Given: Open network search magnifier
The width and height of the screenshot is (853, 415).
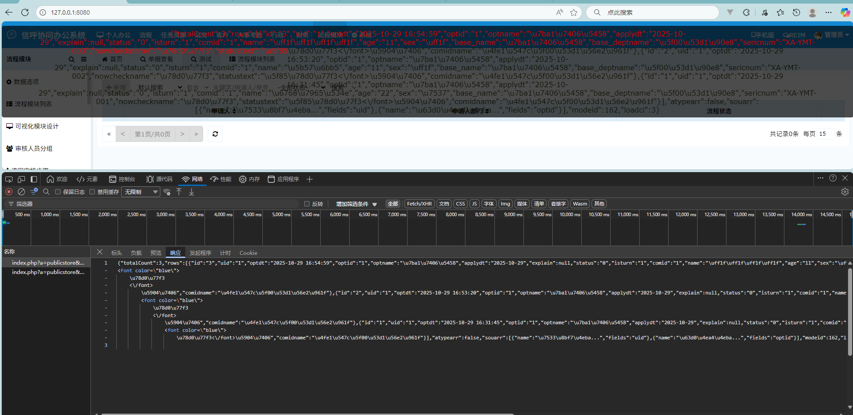Looking at the screenshot, I should [46, 192].
